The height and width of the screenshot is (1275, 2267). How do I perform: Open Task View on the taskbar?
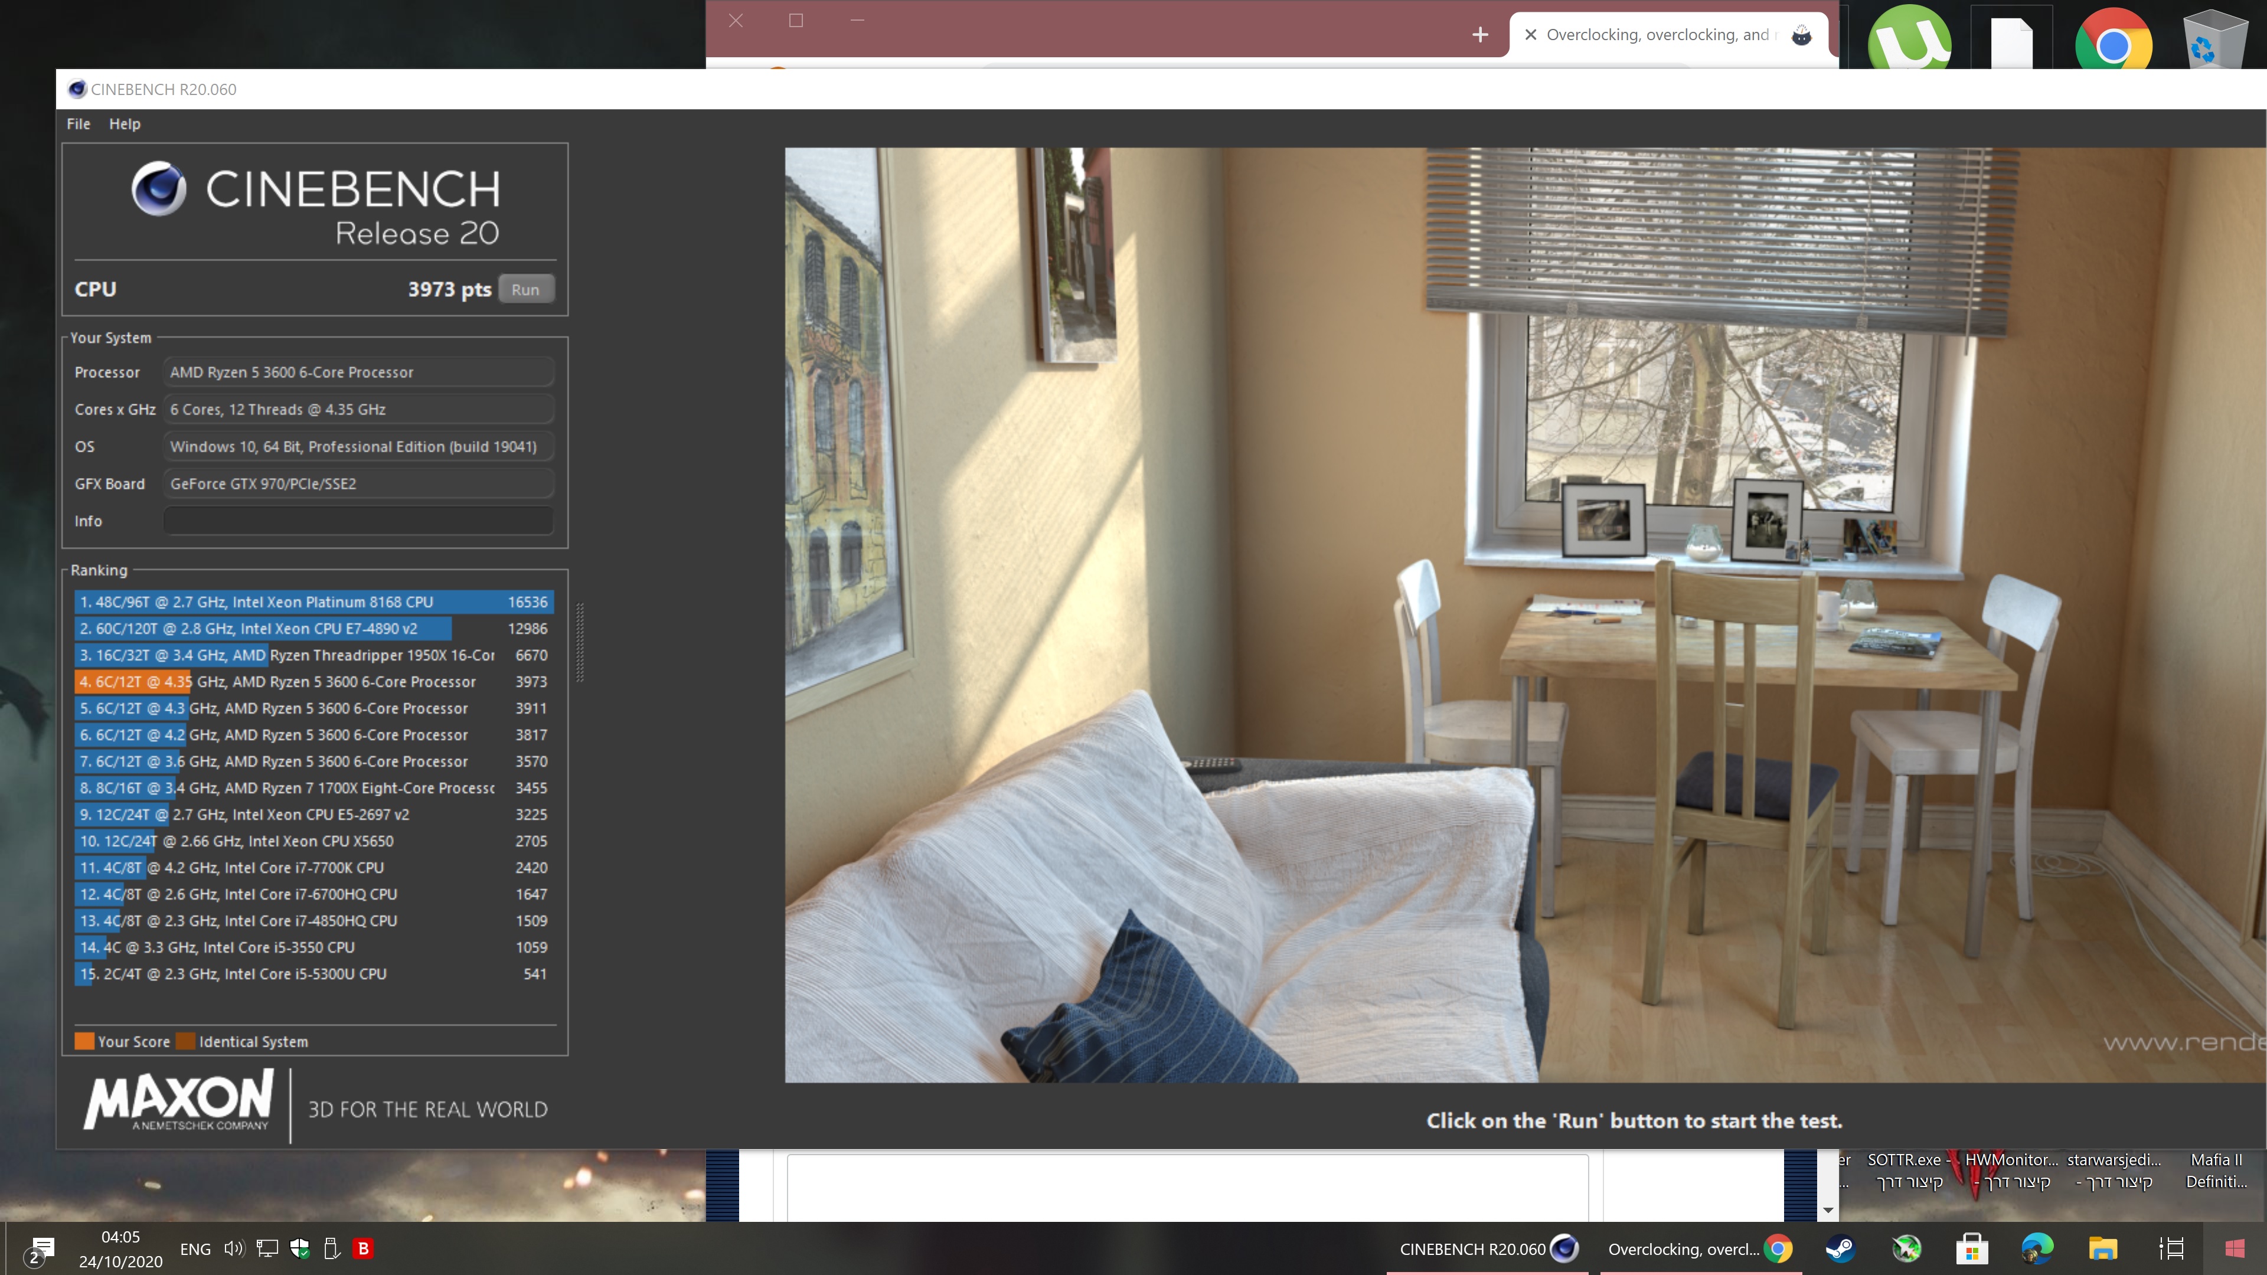click(2171, 1248)
